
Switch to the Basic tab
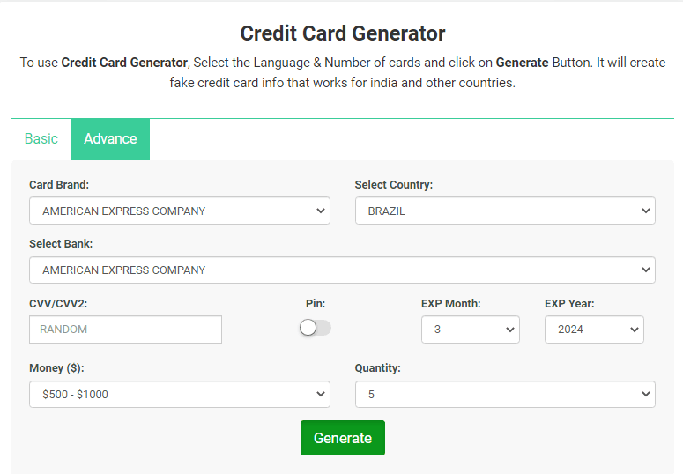point(41,139)
